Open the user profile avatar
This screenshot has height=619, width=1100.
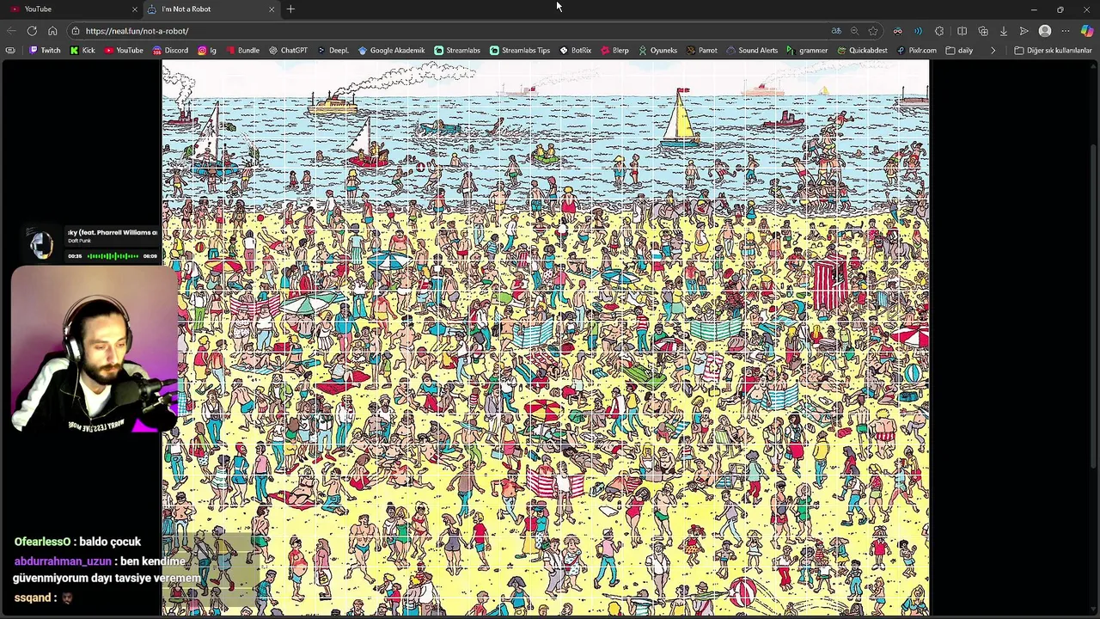[1045, 31]
